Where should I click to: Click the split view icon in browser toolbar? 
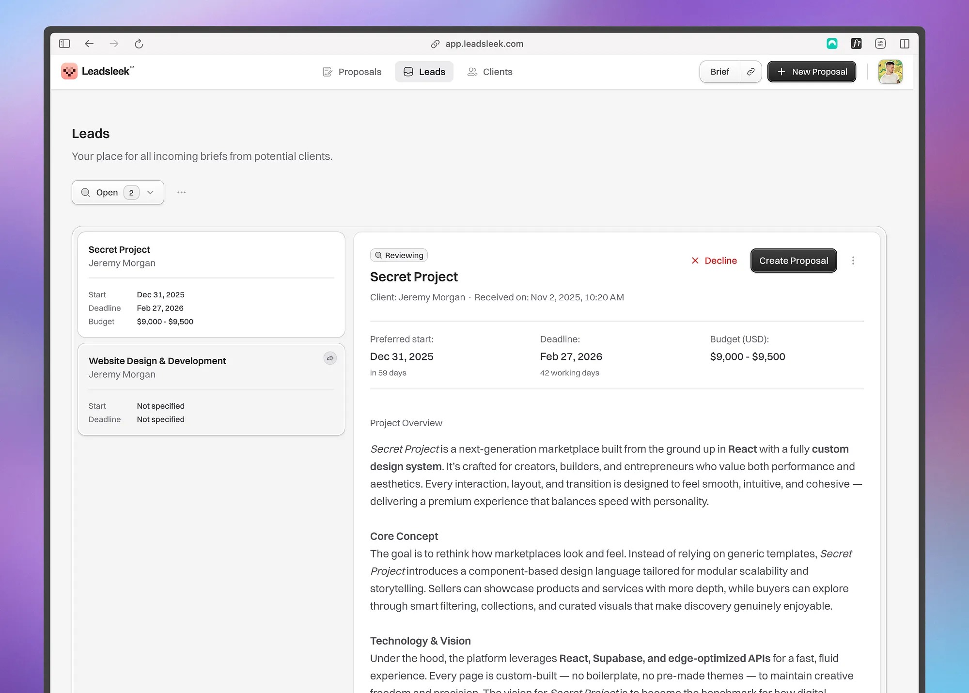tap(905, 44)
